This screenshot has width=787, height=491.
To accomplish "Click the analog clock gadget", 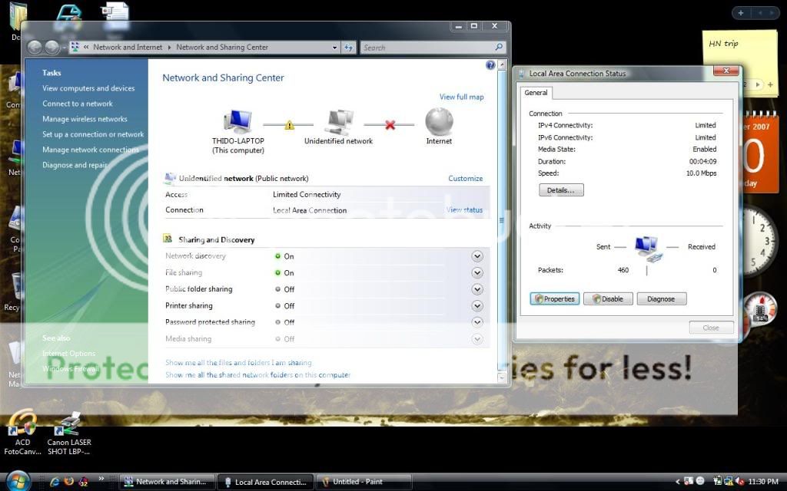I will tap(759, 240).
